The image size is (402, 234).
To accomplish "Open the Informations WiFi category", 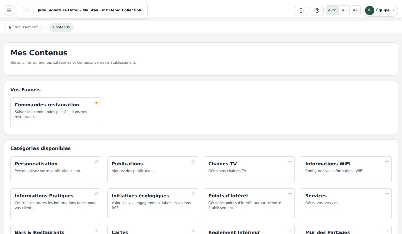I will [346, 169].
